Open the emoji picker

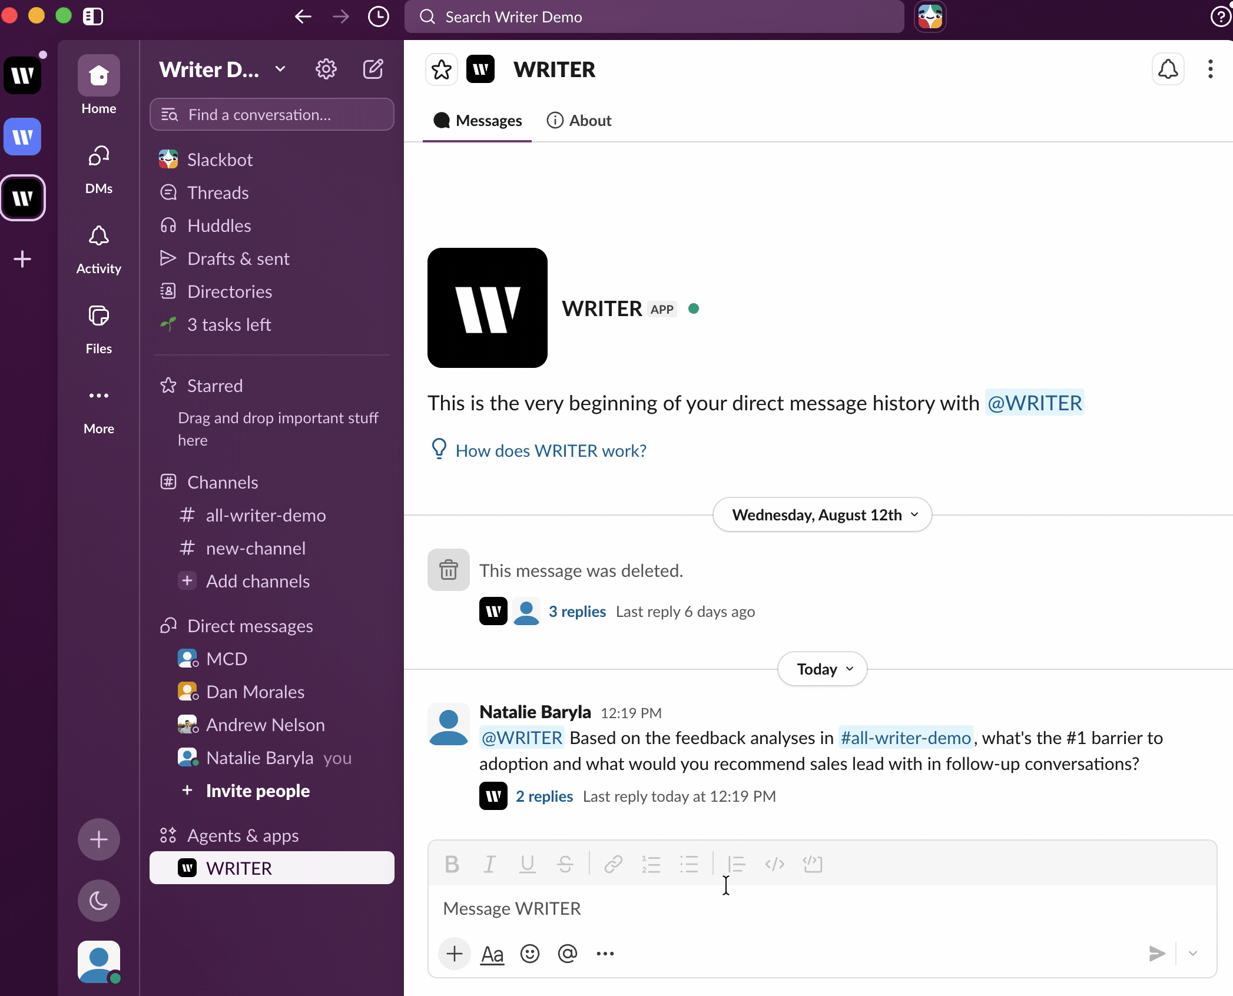pos(530,954)
